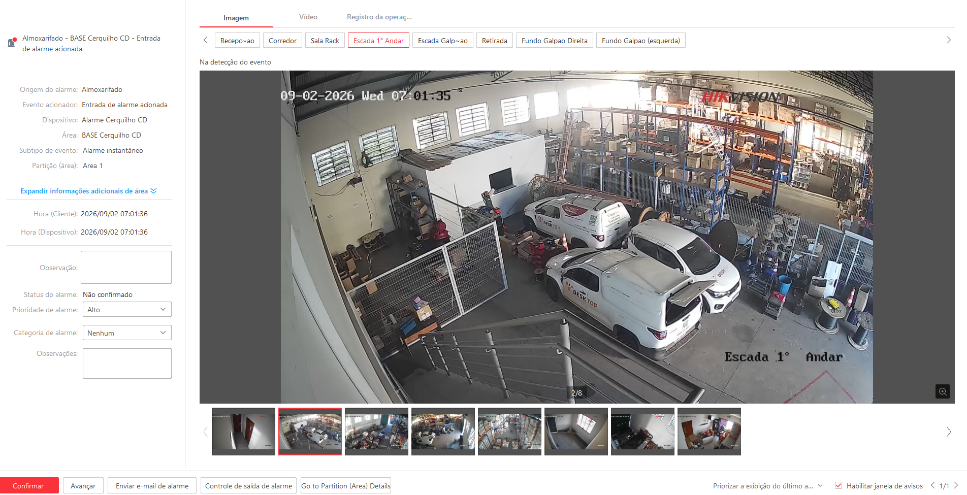Viewport: 967px width, 495px height.
Task: Open Prioridade de alarme dropdown
Action: (127, 309)
